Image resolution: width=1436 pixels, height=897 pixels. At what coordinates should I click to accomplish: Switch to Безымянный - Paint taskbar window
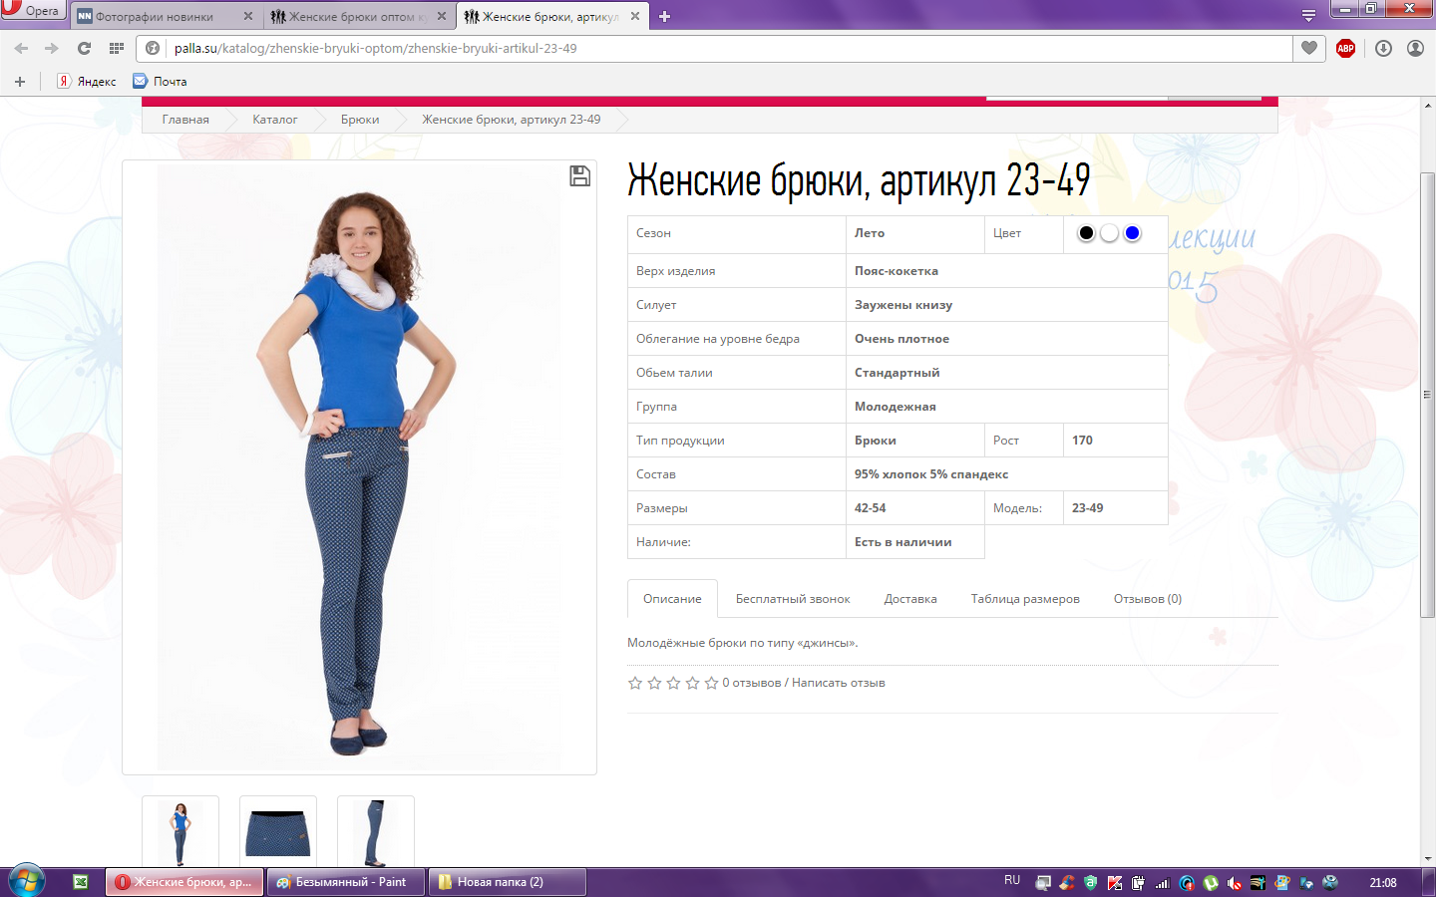click(346, 882)
